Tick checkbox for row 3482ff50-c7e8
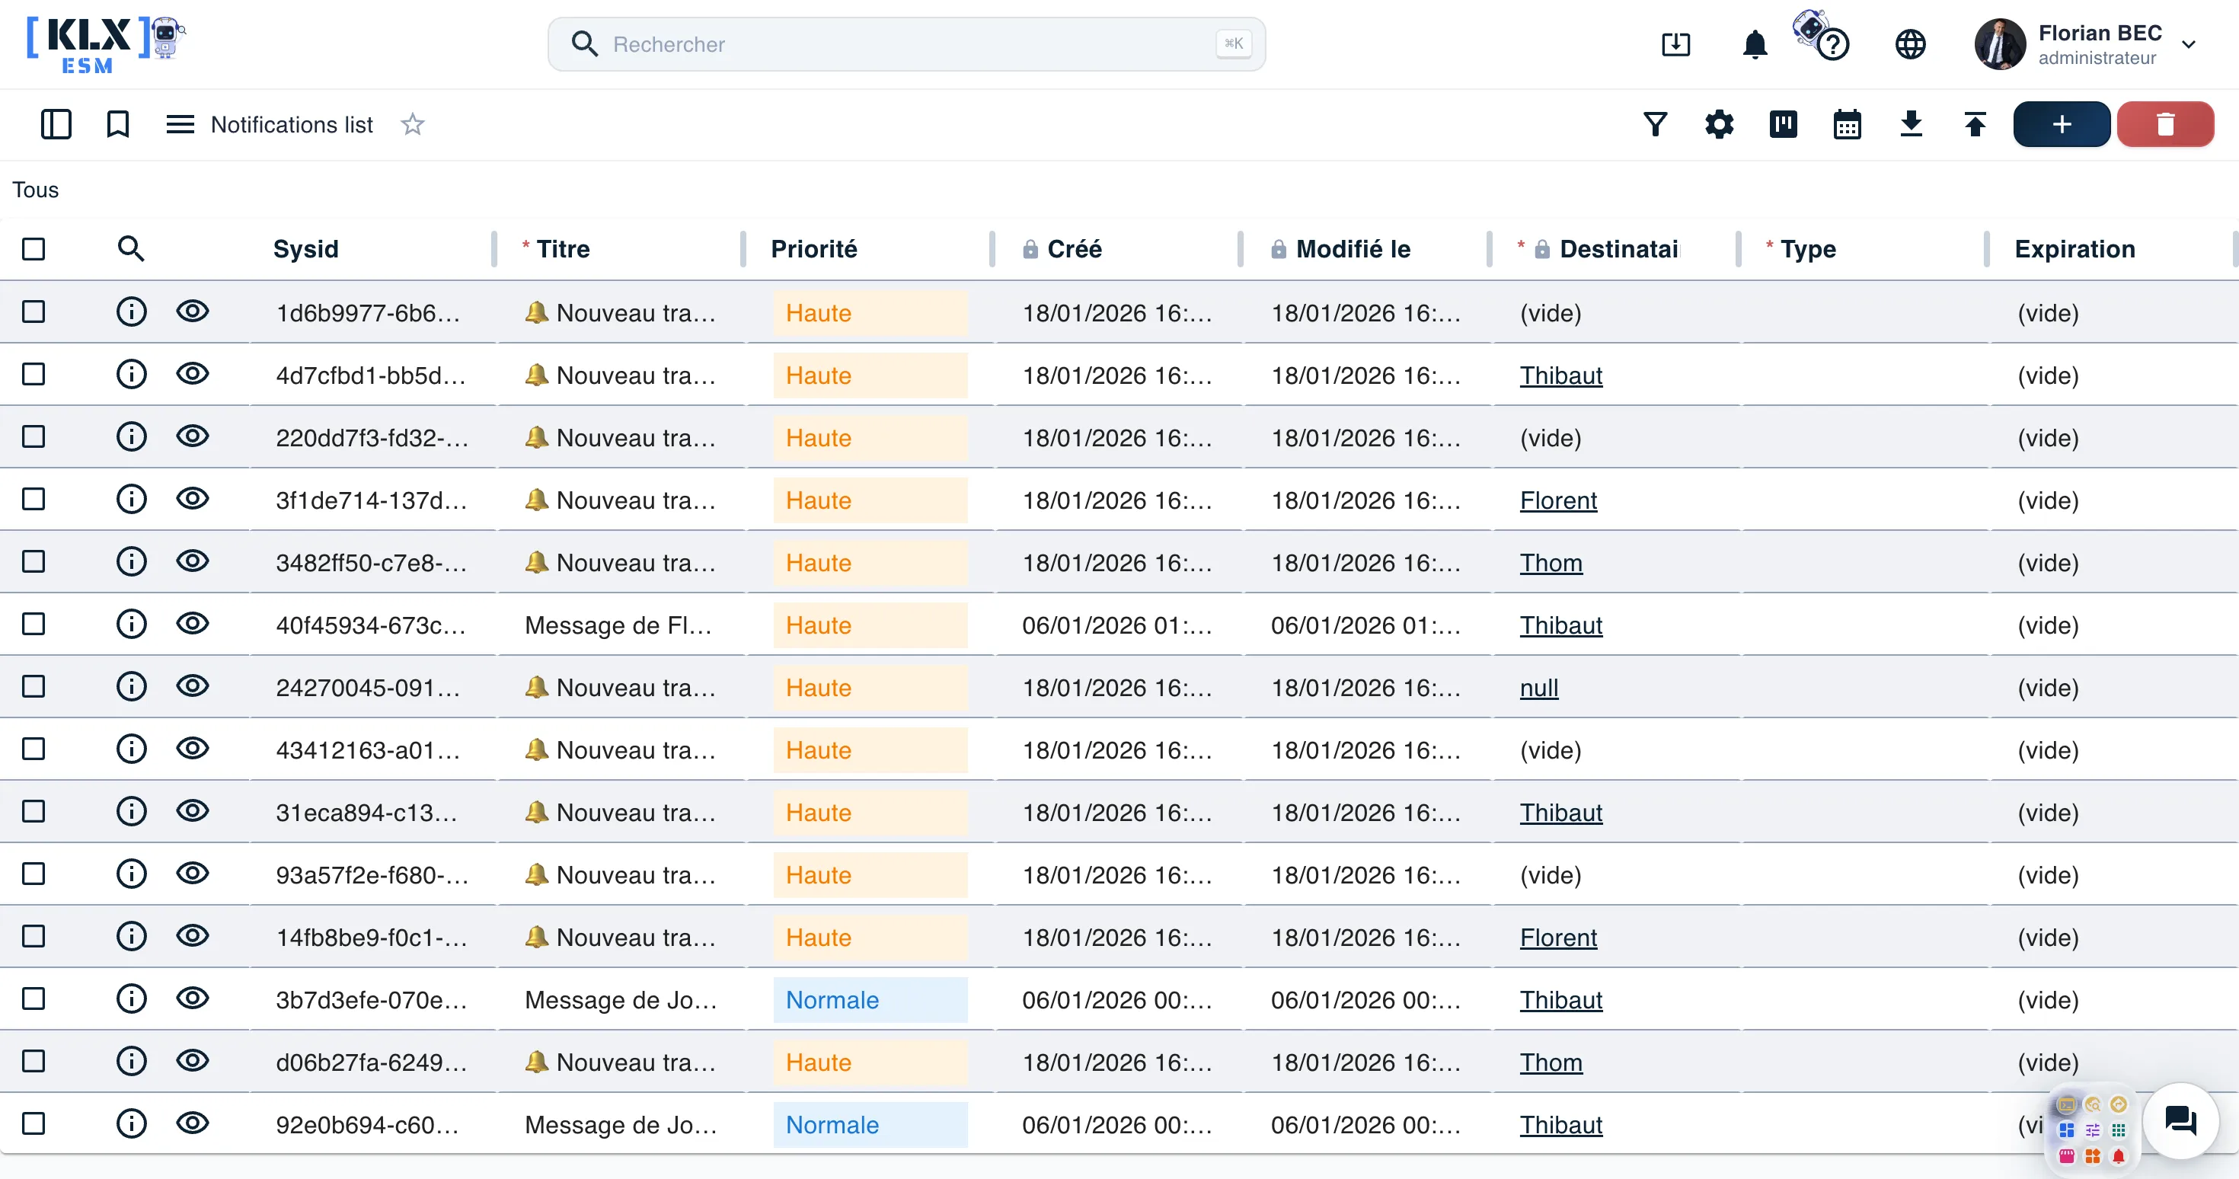 click(x=33, y=561)
